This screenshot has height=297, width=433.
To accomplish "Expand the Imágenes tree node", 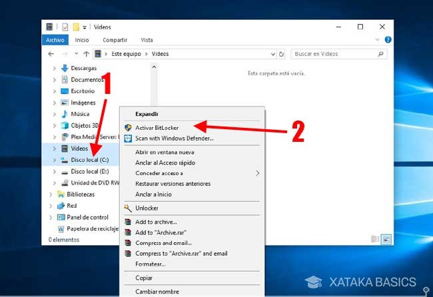I will coord(55,103).
